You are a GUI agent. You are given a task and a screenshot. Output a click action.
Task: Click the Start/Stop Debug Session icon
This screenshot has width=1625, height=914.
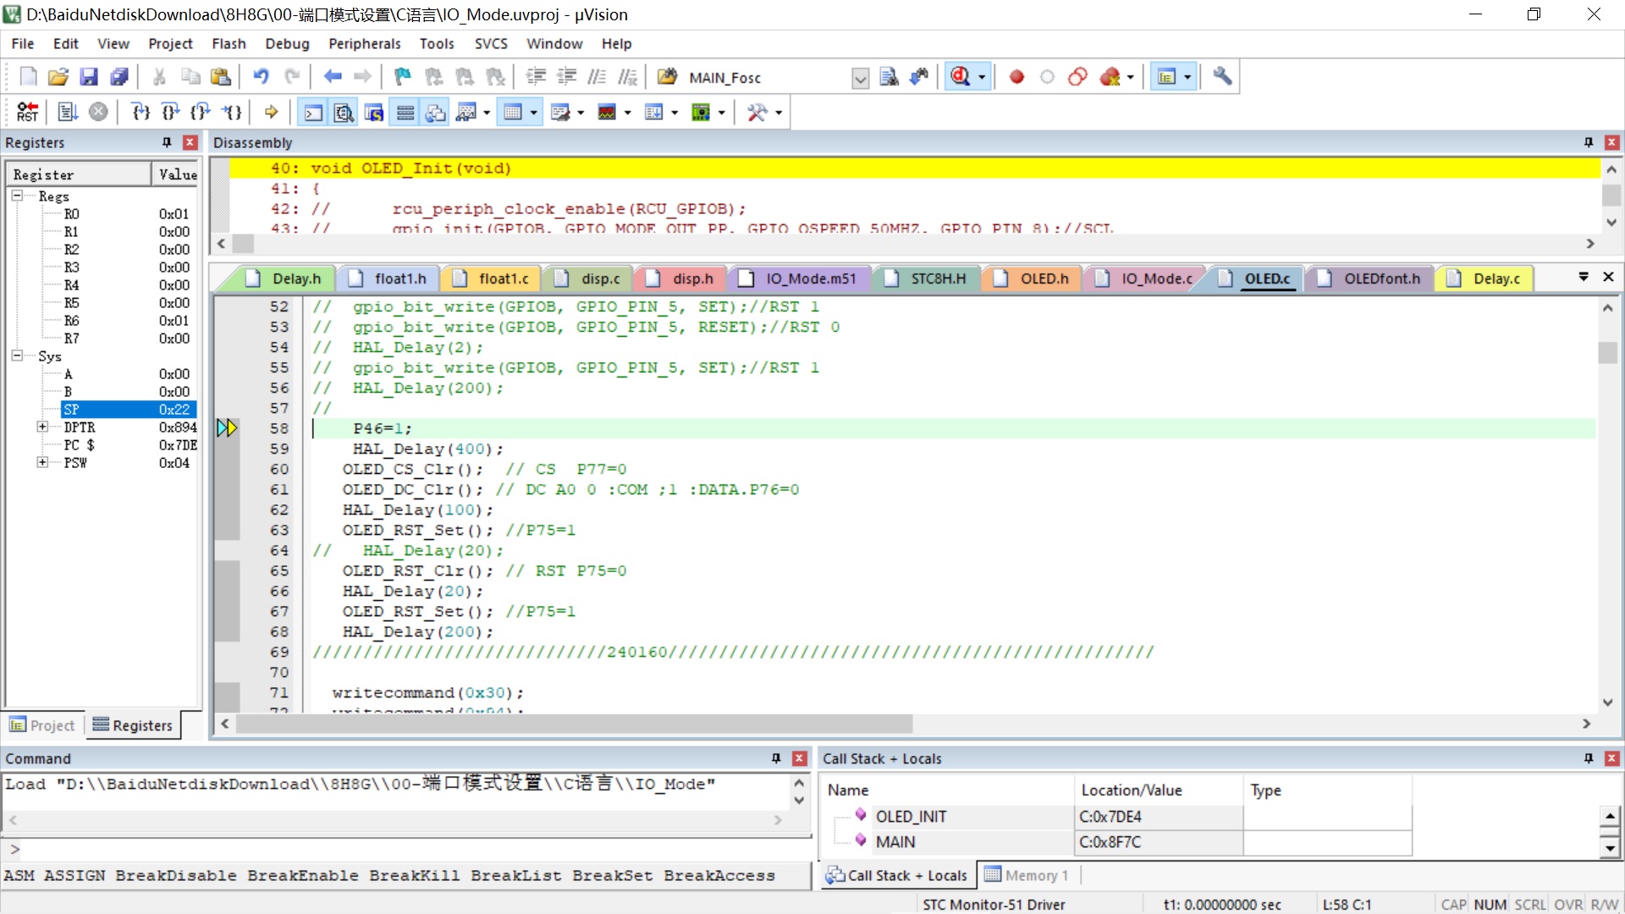(x=961, y=77)
